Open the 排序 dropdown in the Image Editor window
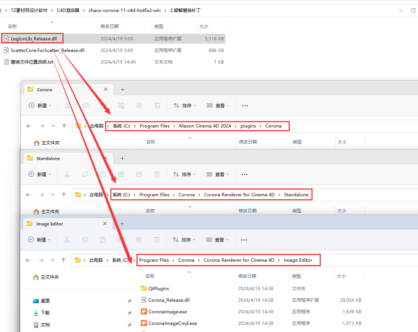Viewport: 418px width, 332px height. [184, 240]
